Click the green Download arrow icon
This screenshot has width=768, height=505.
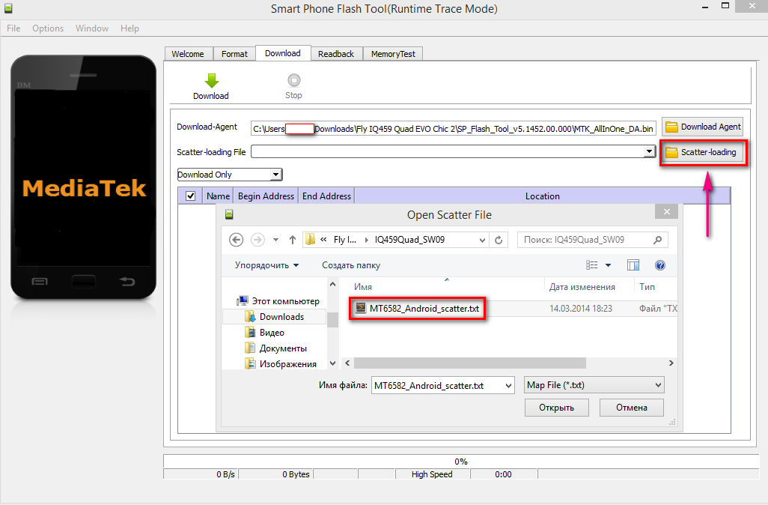click(x=211, y=81)
